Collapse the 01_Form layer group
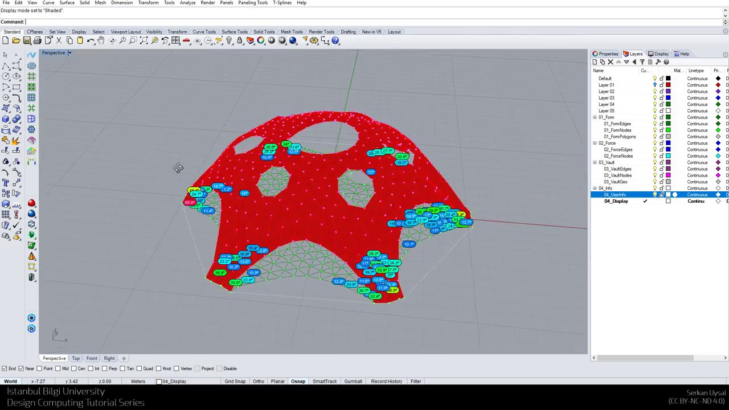The width and height of the screenshot is (729, 410). pos(595,117)
